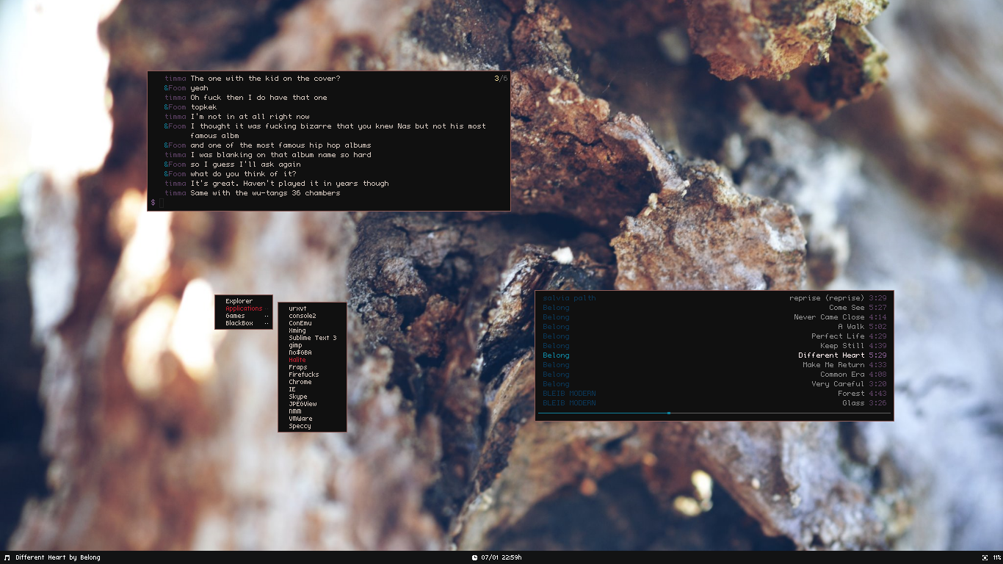
Task: Select the 'Make Me Return' track
Action: coord(833,365)
